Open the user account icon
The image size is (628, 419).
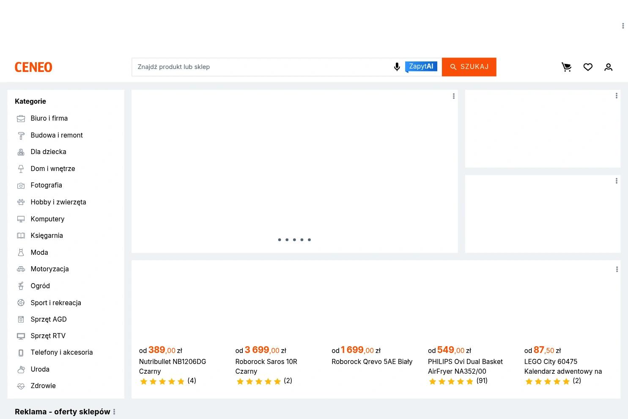coord(608,67)
